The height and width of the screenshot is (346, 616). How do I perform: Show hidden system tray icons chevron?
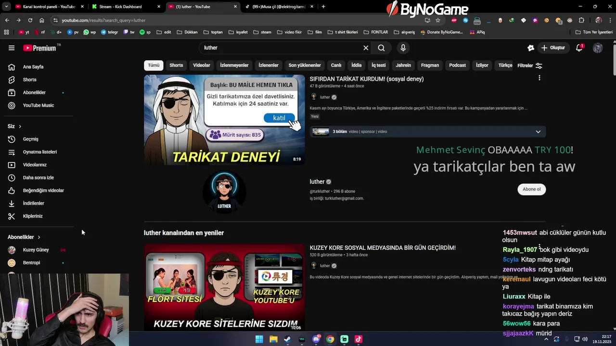pyautogui.click(x=547, y=339)
